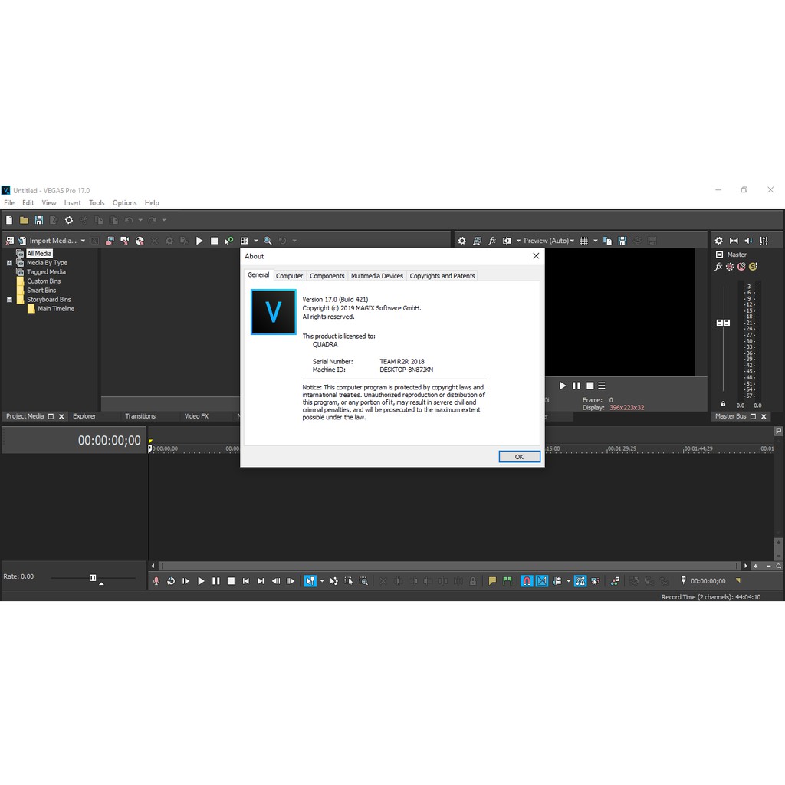This screenshot has width=785, height=785.
Task: Click OK in the About dialog
Action: (519, 457)
